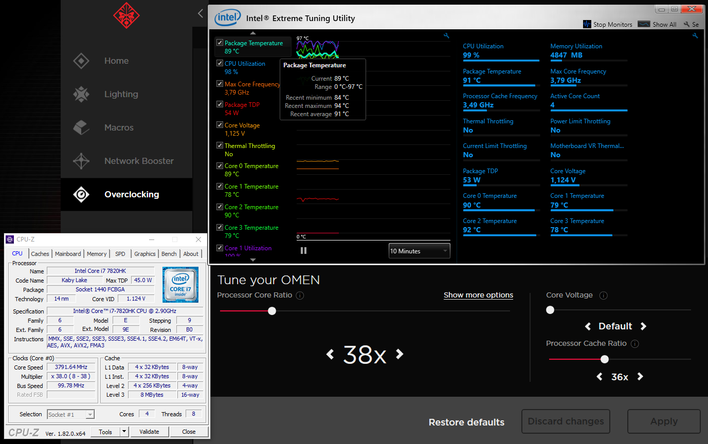Open the wrench settings above the monitor tiles
This screenshot has width=708, height=444.
click(x=695, y=36)
